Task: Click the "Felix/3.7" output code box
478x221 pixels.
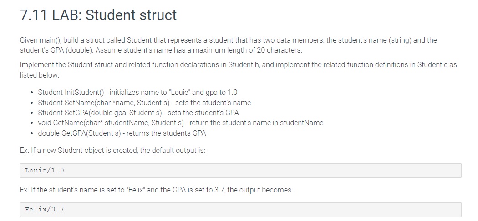Action: click(240, 210)
